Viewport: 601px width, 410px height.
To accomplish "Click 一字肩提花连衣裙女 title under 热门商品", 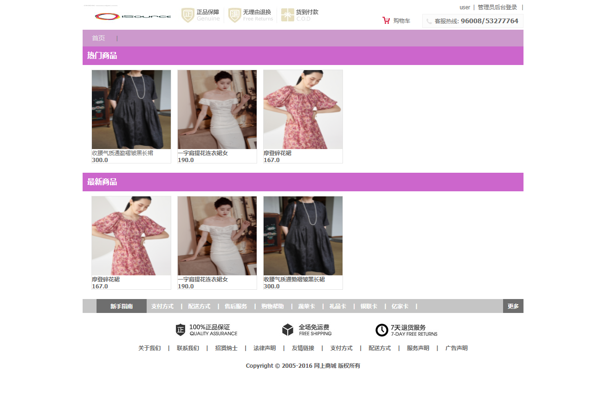I will 203,153.
